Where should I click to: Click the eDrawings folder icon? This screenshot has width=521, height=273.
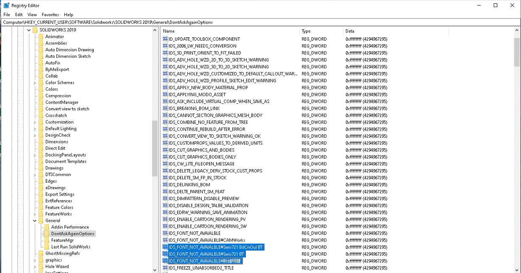click(x=41, y=188)
